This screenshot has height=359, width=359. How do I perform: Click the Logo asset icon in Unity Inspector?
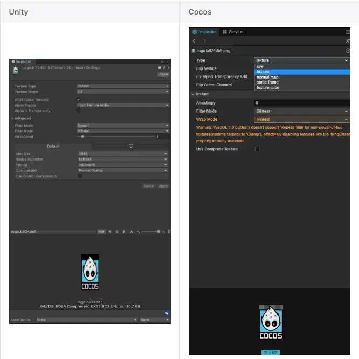[16, 71]
